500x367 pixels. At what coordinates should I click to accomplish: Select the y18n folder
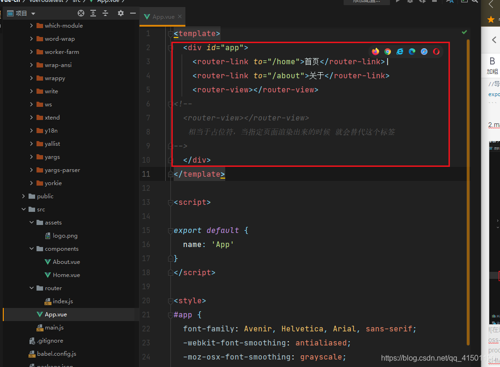pos(51,130)
